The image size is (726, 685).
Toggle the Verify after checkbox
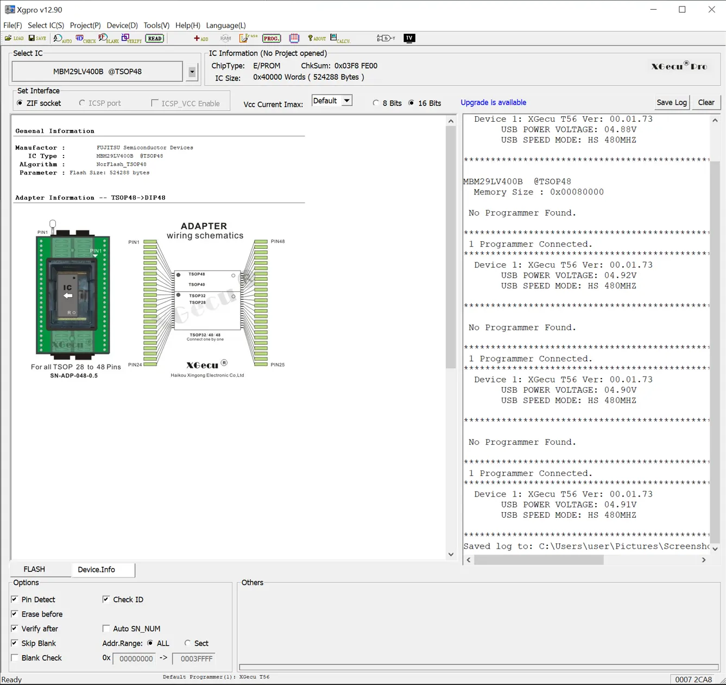[x=35, y=629]
